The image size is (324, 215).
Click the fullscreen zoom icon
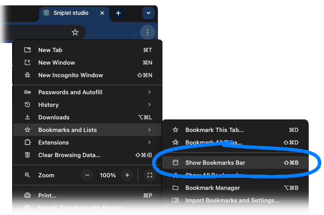click(149, 175)
